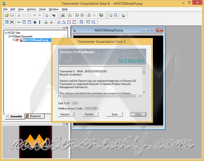Click the Close button in the dialog

coord(138,114)
